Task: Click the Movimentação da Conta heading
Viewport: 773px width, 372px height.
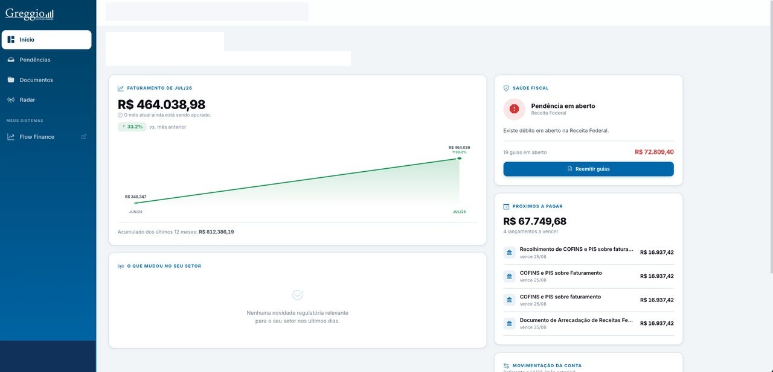Action: click(547, 365)
